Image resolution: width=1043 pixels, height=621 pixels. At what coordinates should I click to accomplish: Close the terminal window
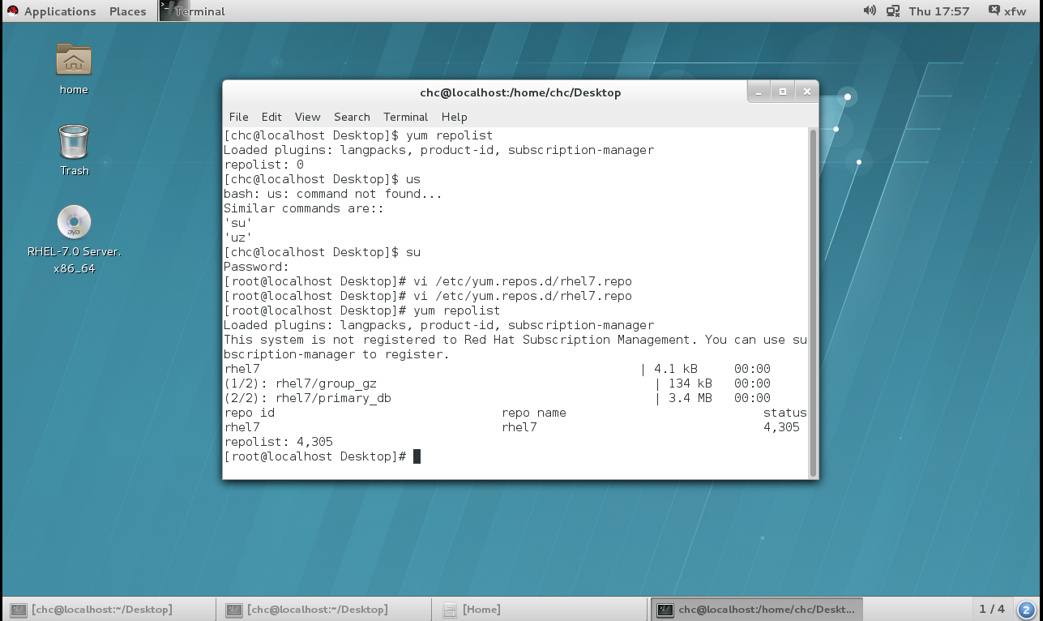(806, 92)
